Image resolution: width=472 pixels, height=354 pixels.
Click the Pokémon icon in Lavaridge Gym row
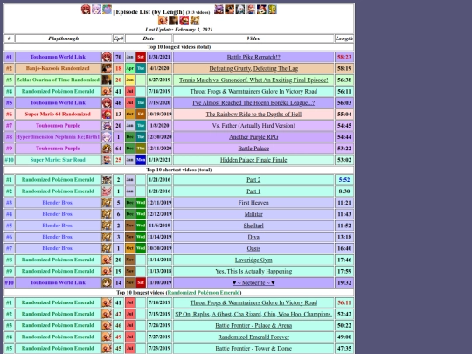[107, 260]
